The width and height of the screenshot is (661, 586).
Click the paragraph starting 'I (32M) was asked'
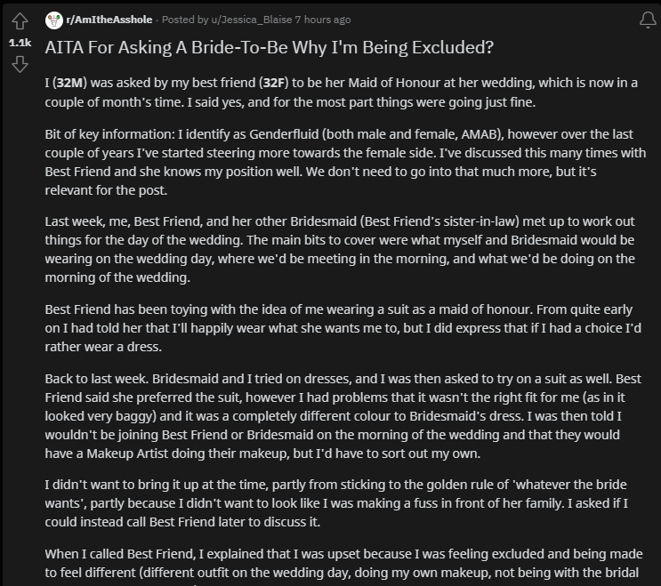pos(341,92)
